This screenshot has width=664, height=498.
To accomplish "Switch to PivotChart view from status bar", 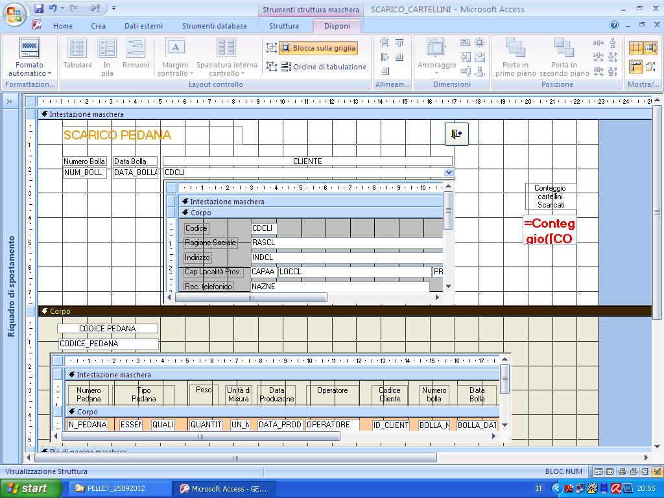I will point(634,471).
